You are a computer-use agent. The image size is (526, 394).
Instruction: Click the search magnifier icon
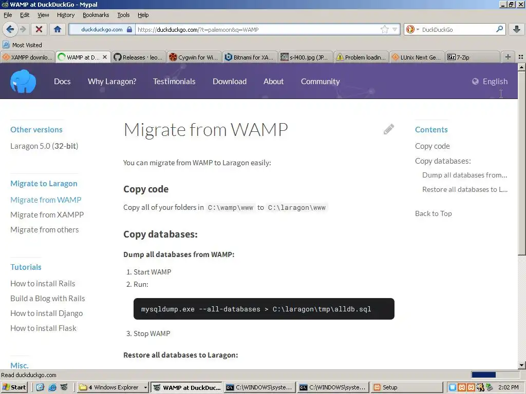(x=499, y=29)
